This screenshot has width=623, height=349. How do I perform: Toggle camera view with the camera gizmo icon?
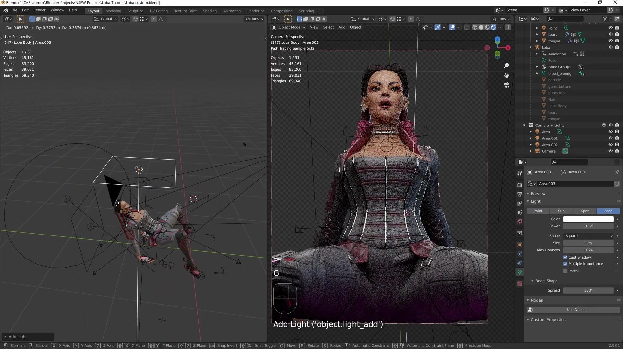point(506,85)
